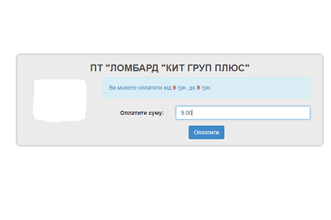331x220 pixels.
Task: Click the blue Оплатити button
Action: tap(206, 133)
